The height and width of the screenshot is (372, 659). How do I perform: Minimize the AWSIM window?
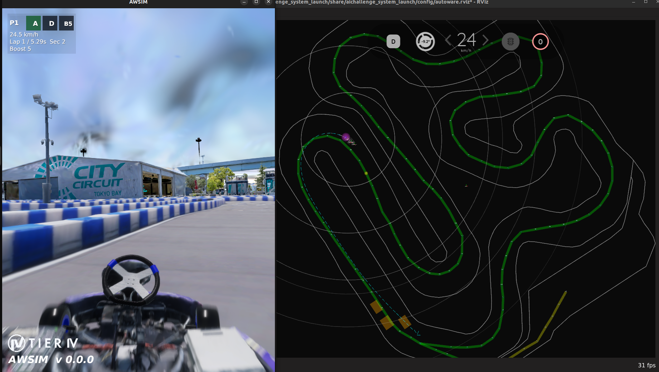(244, 2)
